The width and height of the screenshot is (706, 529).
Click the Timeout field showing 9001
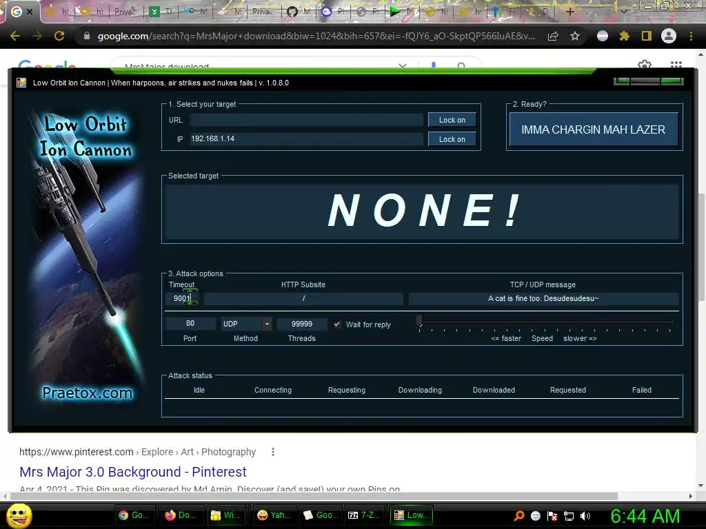182,298
